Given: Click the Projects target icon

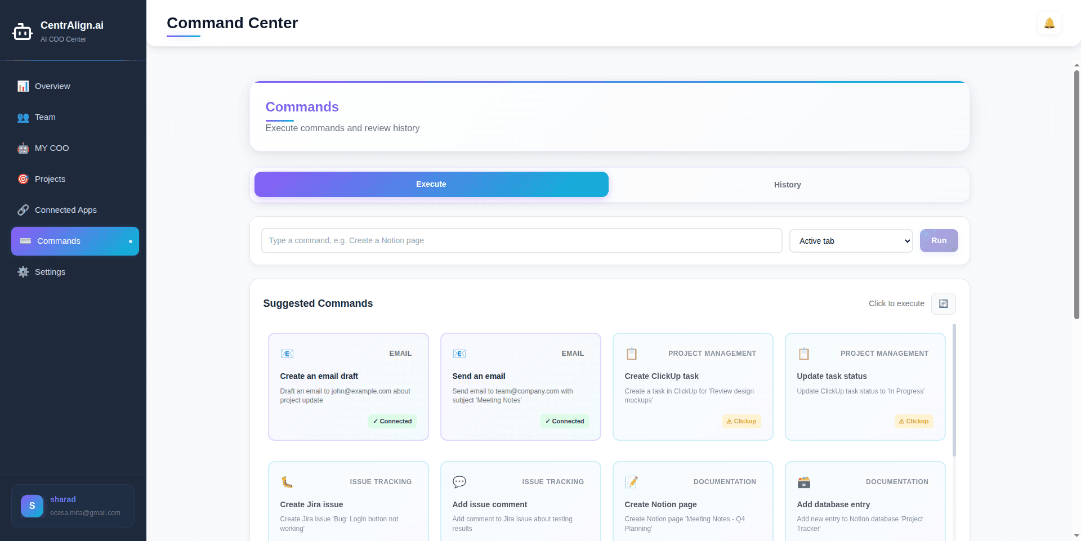Looking at the screenshot, I should coord(23,179).
